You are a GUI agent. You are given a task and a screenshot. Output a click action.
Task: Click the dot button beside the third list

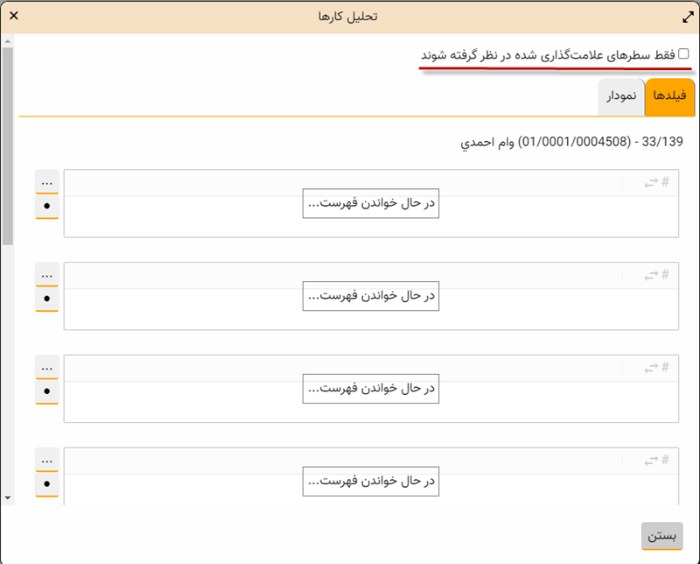pyautogui.click(x=47, y=391)
